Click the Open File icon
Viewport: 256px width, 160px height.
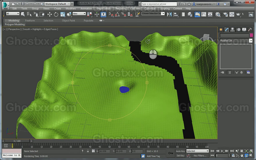[x=18, y=4]
